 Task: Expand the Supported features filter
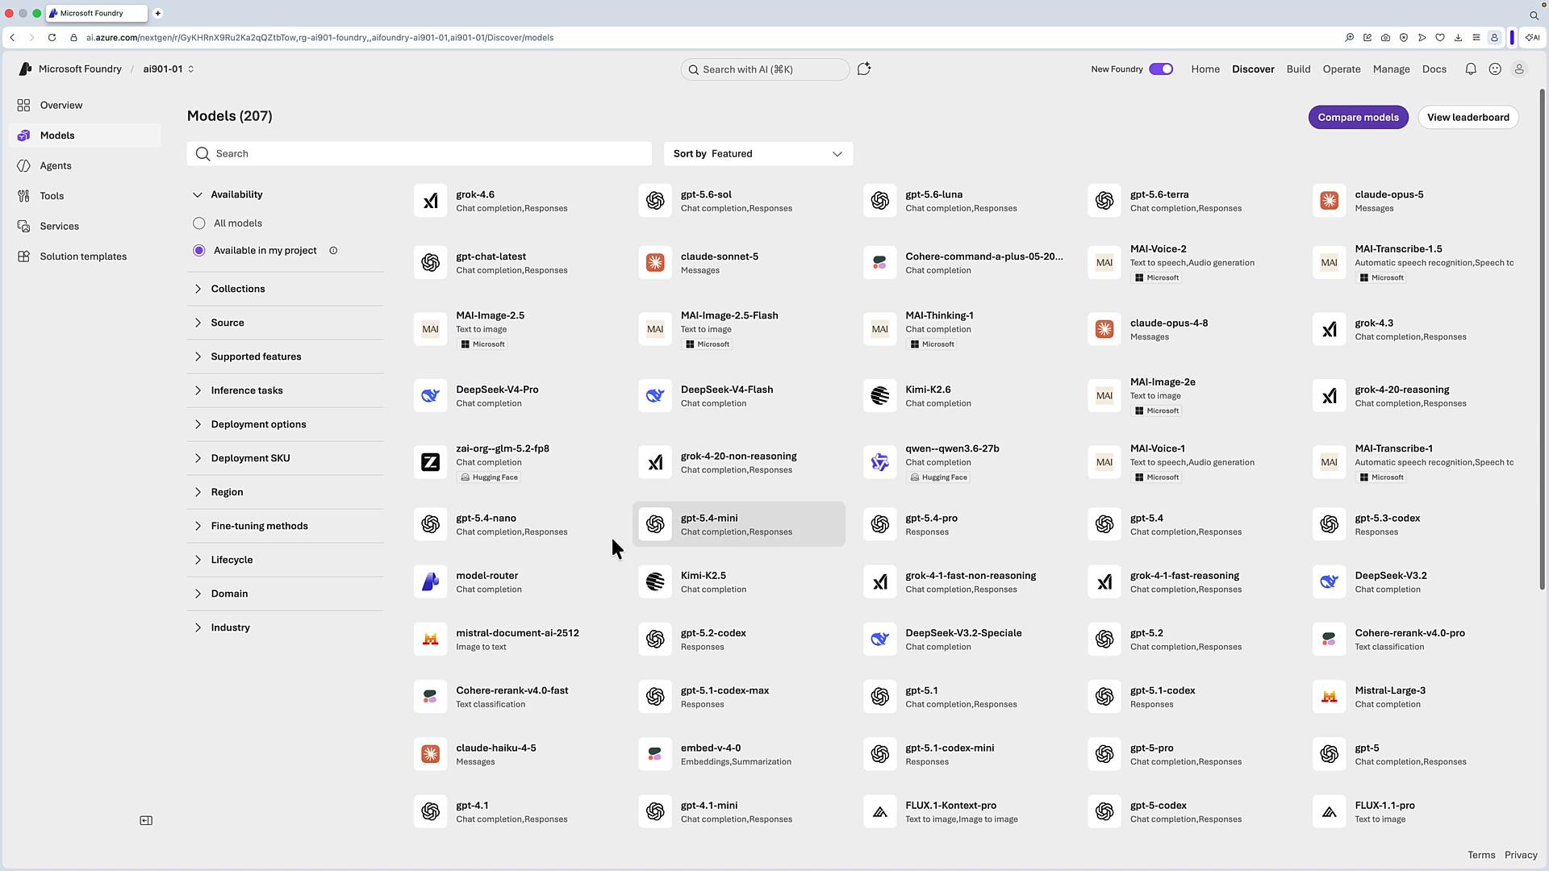click(198, 356)
